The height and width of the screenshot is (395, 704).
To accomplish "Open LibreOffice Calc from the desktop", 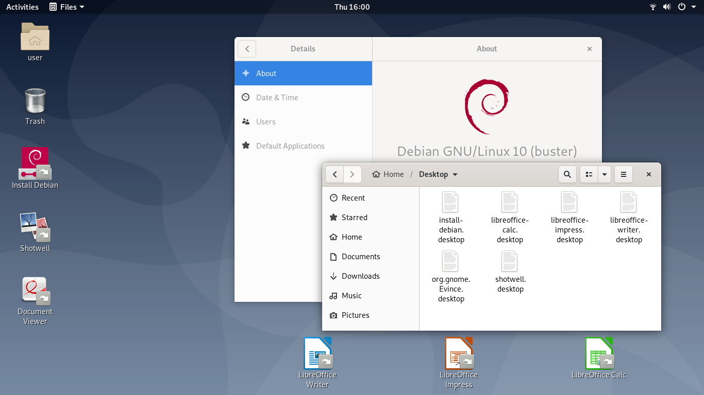I will coord(599,355).
